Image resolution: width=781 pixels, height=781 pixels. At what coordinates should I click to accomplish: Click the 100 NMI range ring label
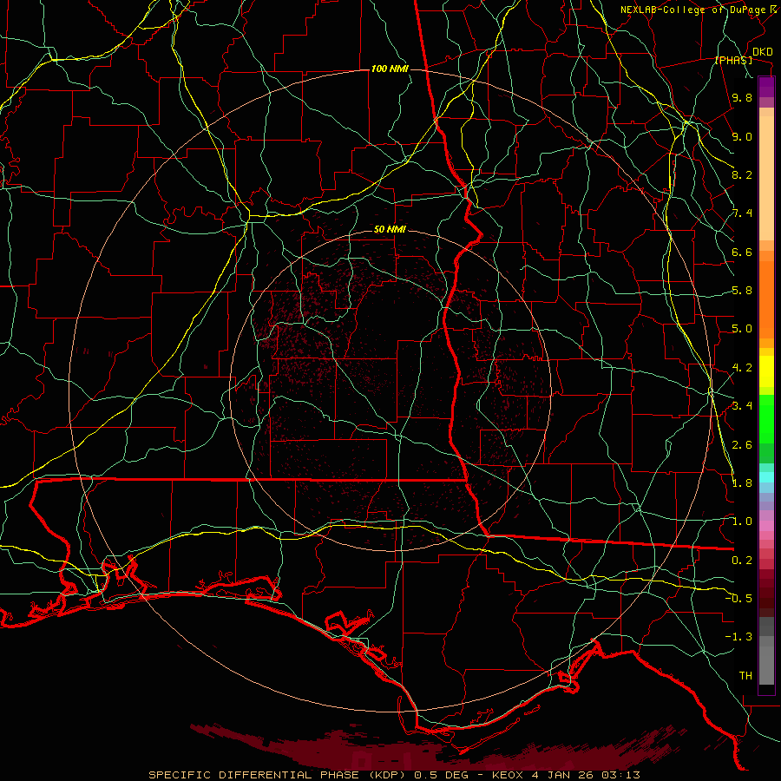tap(390, 69)
